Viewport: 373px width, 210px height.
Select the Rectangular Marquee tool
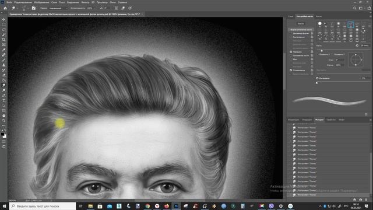click(3, 24)
